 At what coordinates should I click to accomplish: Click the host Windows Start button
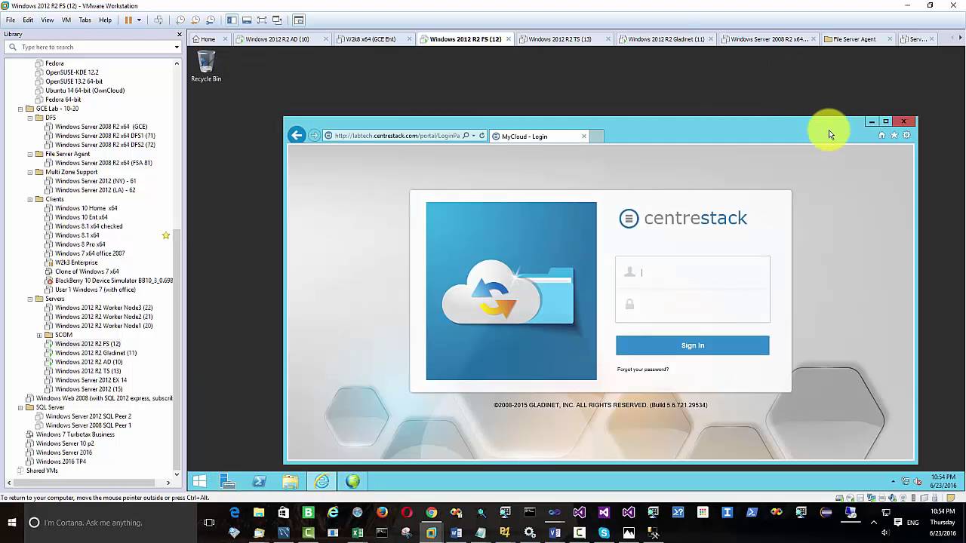click(12, 523)
